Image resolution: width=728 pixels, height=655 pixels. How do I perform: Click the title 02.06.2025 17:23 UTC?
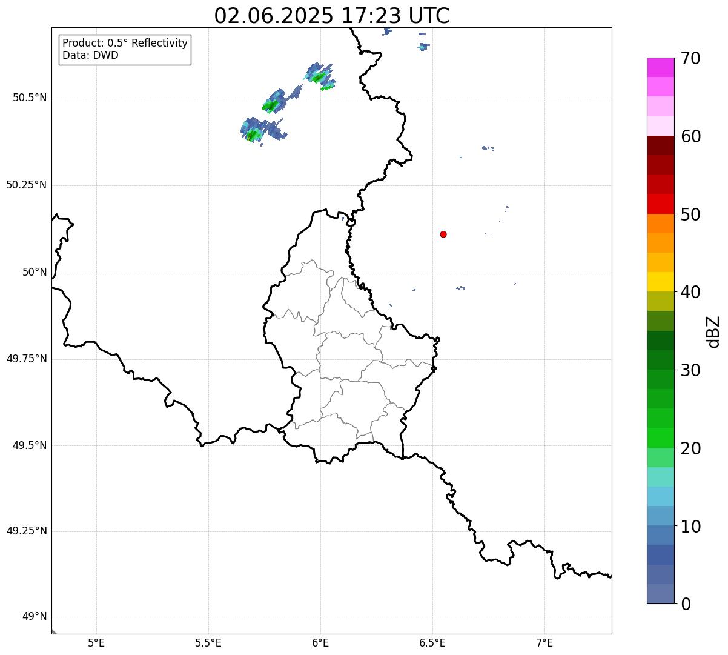coord(332,15)
